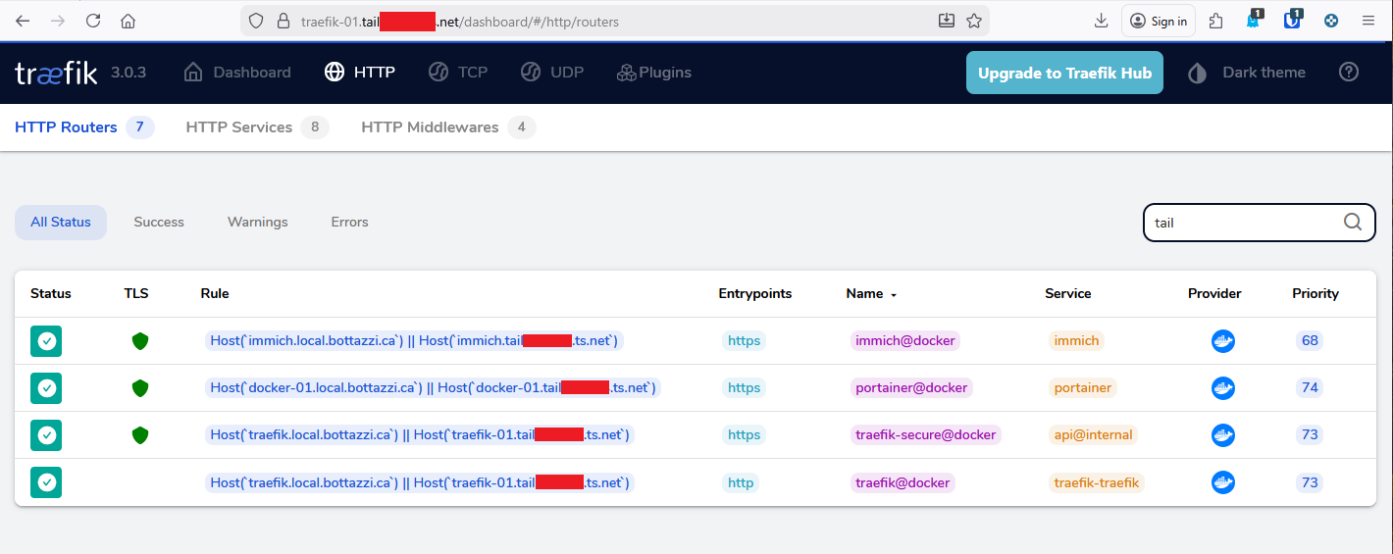The height and width of the screenshot is (554, 1393).
Task: Click the browser reload button
Action: click(x=93, y=21)
